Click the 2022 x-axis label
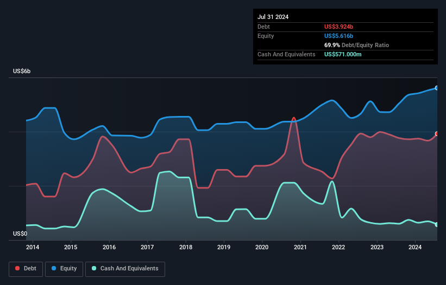The height and width of the screenshot is (285, 446). click(338, 247)
